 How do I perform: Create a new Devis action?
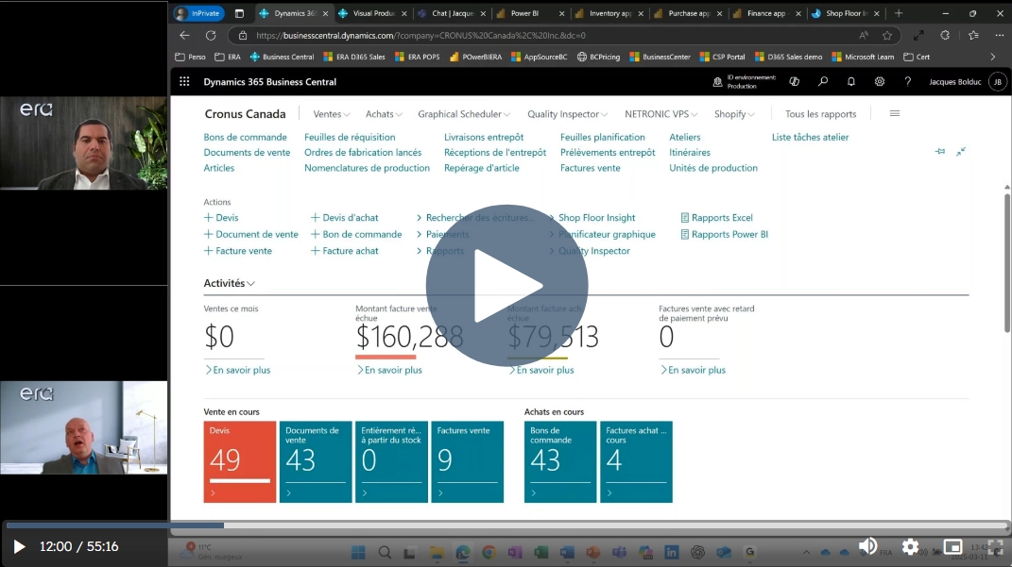(x=221, y=218)
